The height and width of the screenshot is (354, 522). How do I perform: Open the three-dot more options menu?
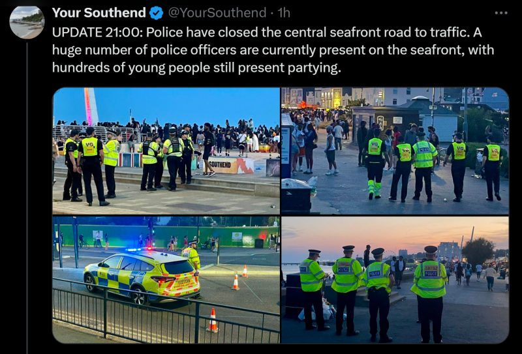(x=500, y=13)
